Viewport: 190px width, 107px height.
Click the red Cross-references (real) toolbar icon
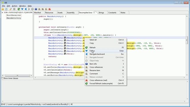pos(50,9)
